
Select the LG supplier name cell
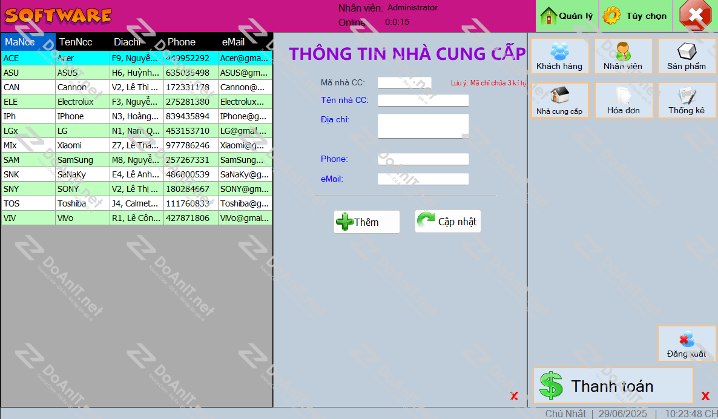pyautogui.click(x=82, y=131)
